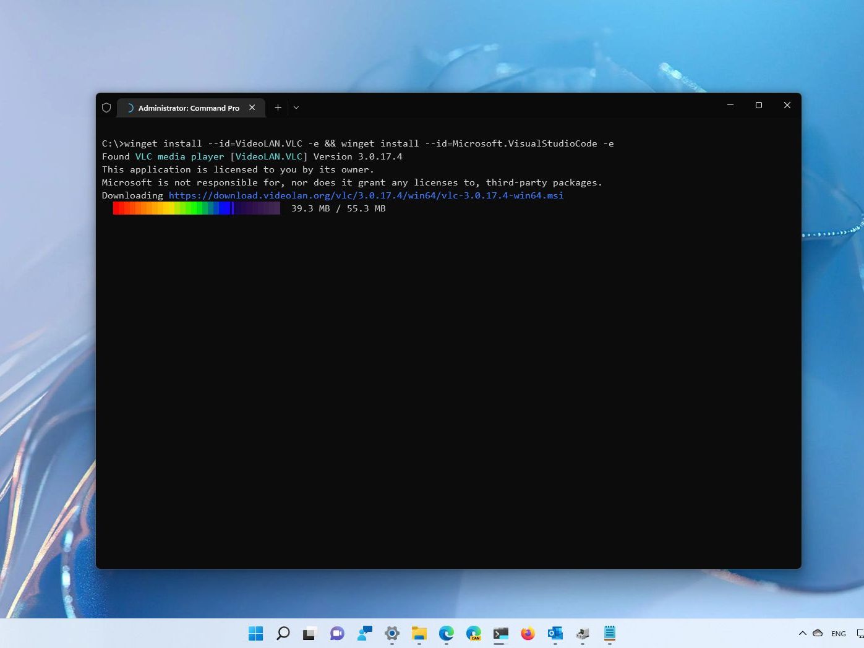Launch Teams Chat from taskbar
Screen dimensions: 864x648
click(x=337, y=633)
